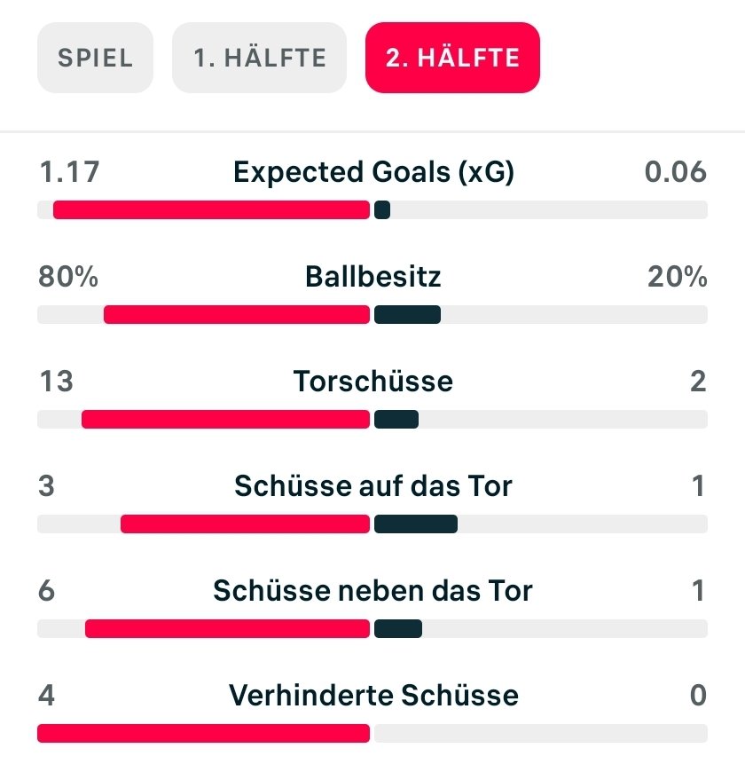The height and width of the screenshot is (764, 745).
Task: Click the Schüsse auf das Tor label
Action: (373, 485)
